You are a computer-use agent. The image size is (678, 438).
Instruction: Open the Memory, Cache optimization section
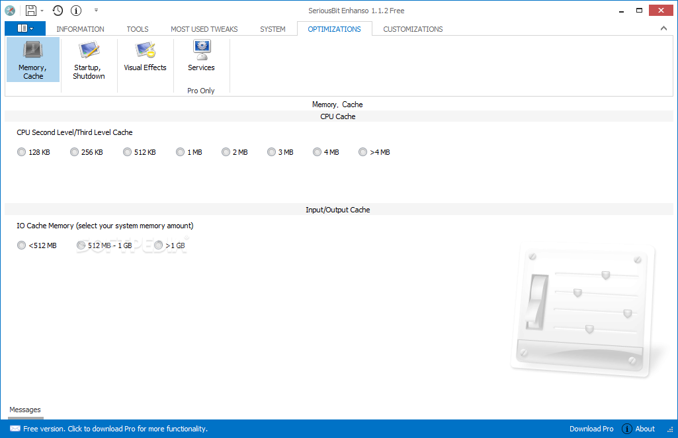pos(33,60)
